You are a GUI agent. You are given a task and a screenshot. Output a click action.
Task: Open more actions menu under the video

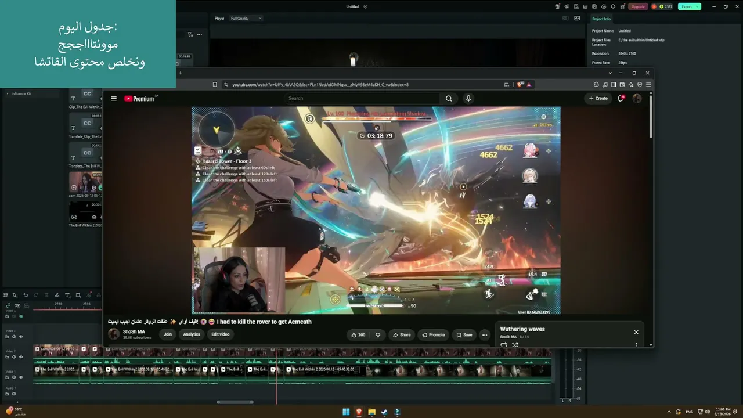(485, 335)
